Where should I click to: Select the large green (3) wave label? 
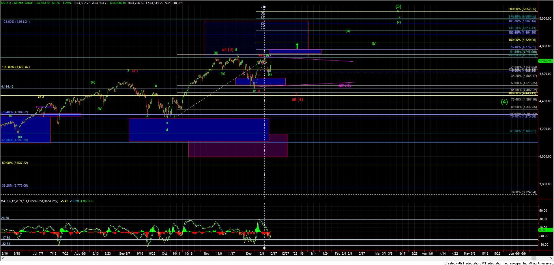click(x=398, y=6)
